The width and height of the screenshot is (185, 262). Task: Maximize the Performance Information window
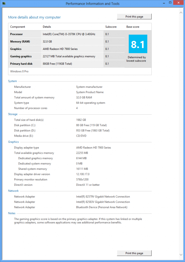[x=170, y=3]
